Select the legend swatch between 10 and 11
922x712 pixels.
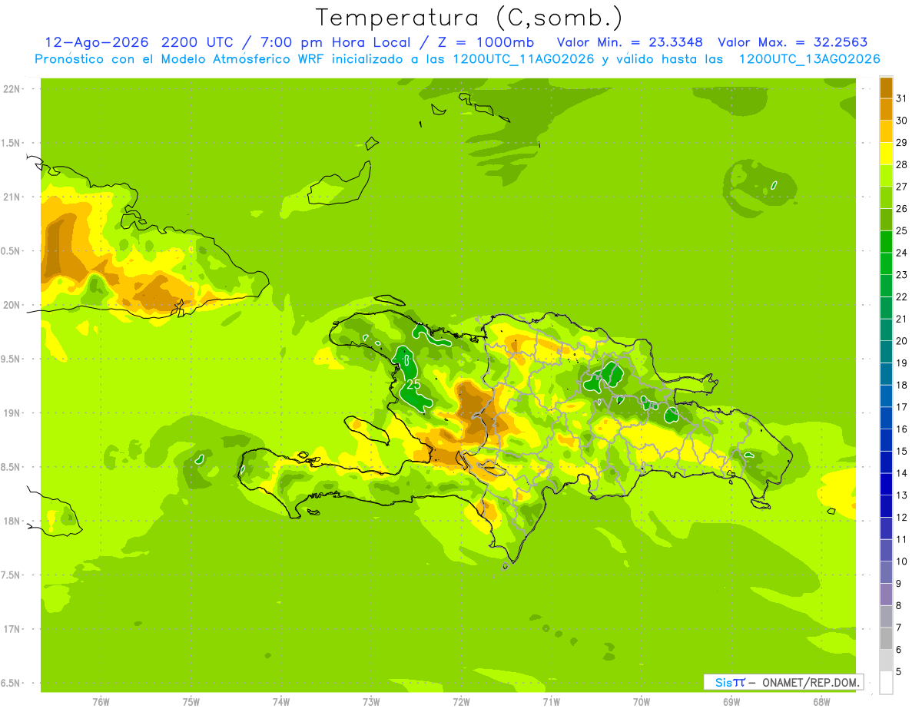point(886,550)
